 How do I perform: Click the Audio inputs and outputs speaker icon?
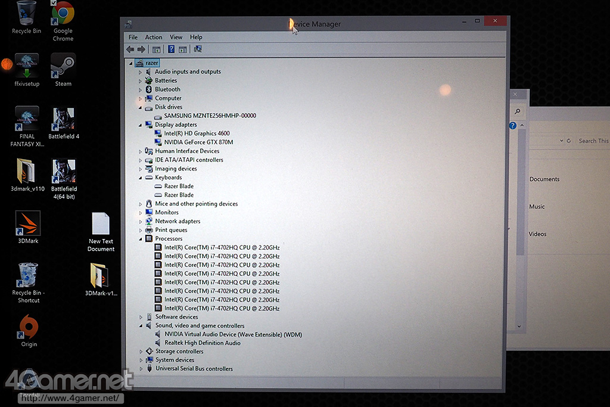coord(148,72)
